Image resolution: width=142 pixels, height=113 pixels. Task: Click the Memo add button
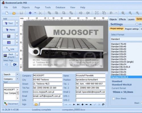11,30
